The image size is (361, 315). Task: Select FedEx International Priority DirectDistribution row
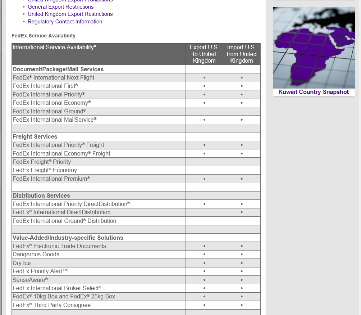pos(136,204)
